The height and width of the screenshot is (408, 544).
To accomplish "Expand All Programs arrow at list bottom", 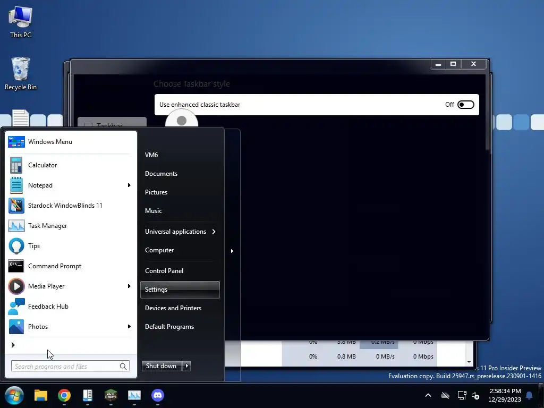I will [x=13, y=345].
